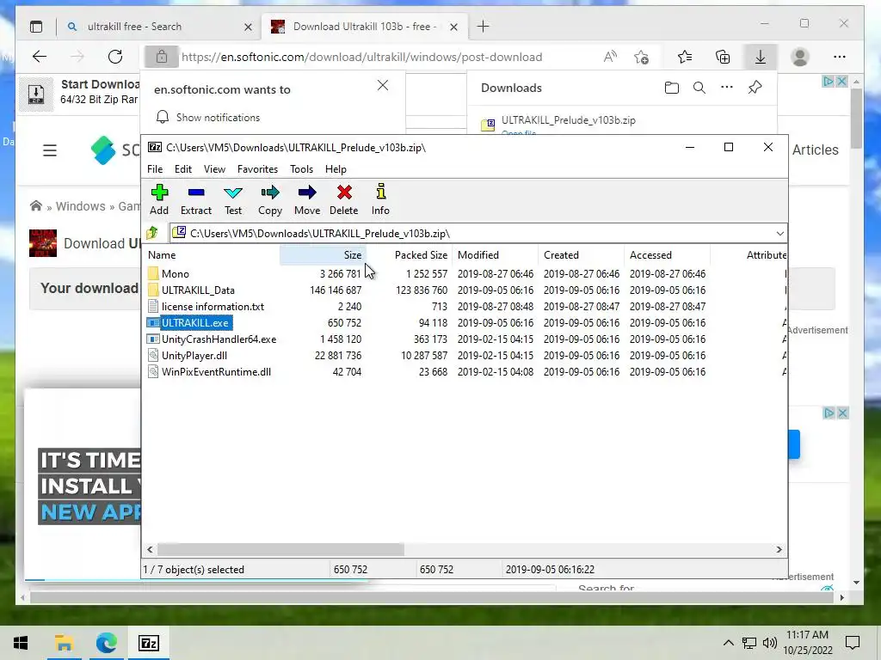Open the Tools menu in 7-Zip
Viewport: 881px width, 660px height.
(302, 169)
